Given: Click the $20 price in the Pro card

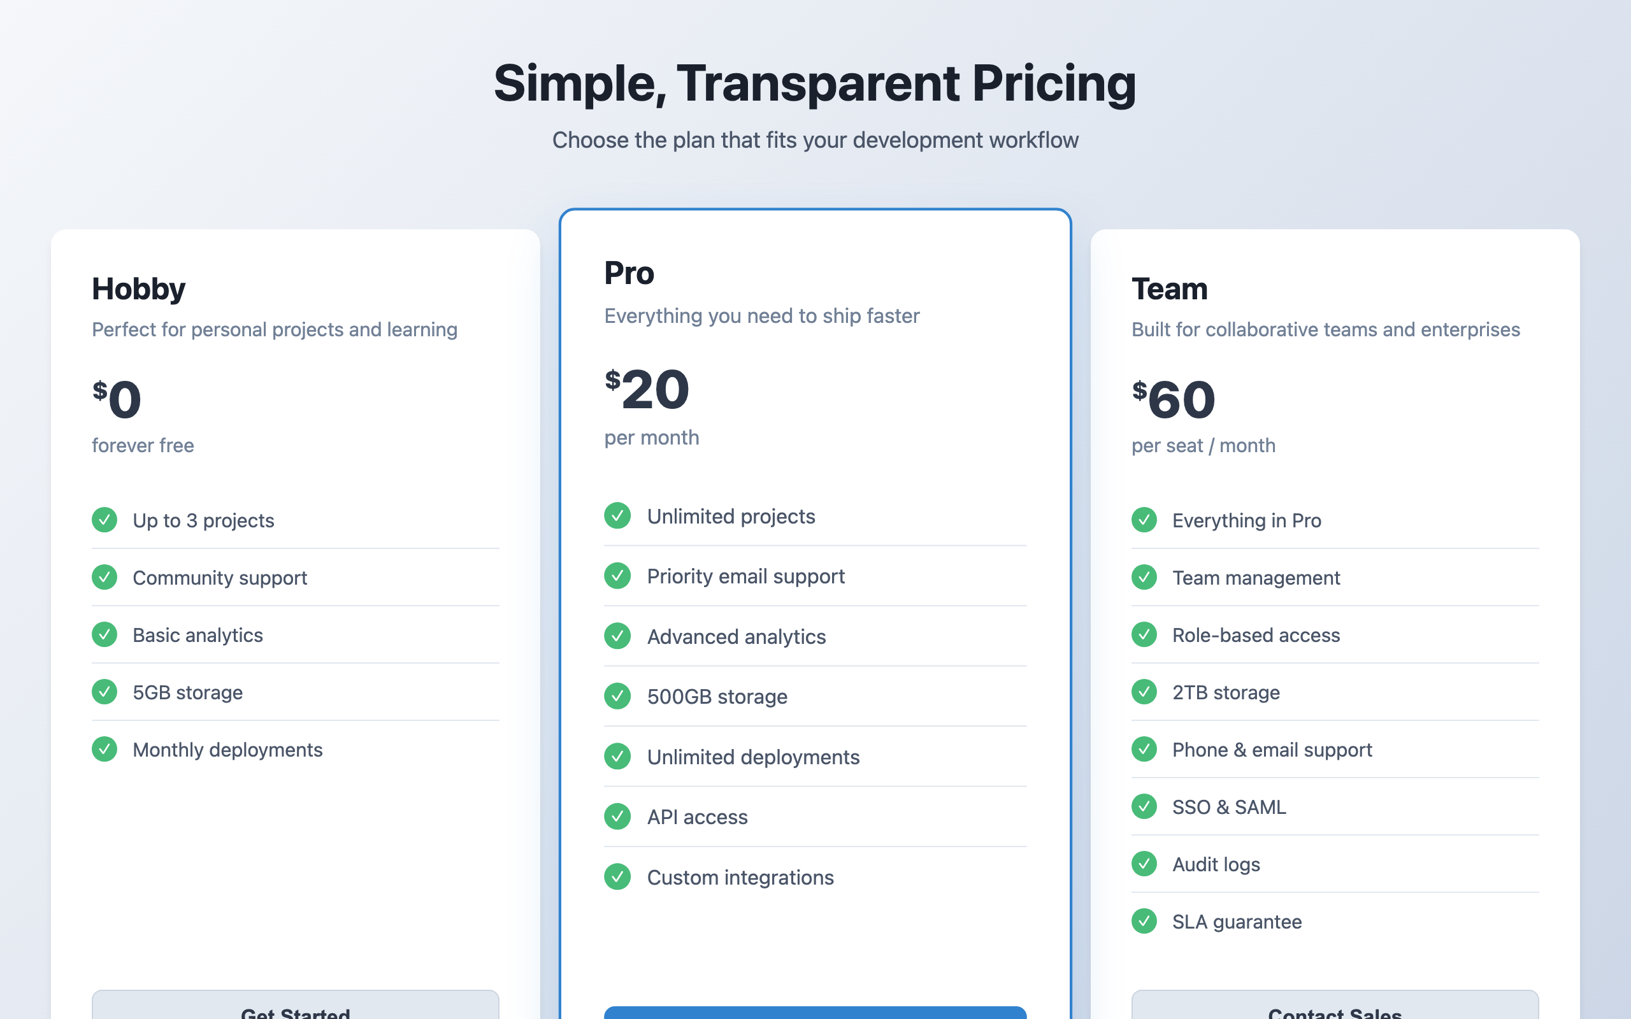Looking at the screenshot, I should [647, 390].
